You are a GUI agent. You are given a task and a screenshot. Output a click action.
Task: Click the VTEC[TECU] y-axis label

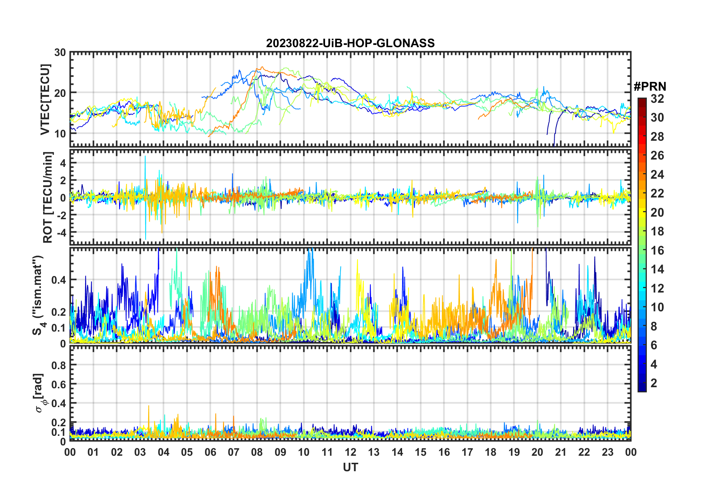pos(45,99)
